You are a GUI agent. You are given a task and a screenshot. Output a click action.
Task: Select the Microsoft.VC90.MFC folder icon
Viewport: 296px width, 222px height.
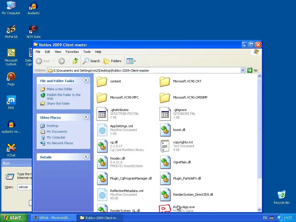pos(102,98)
